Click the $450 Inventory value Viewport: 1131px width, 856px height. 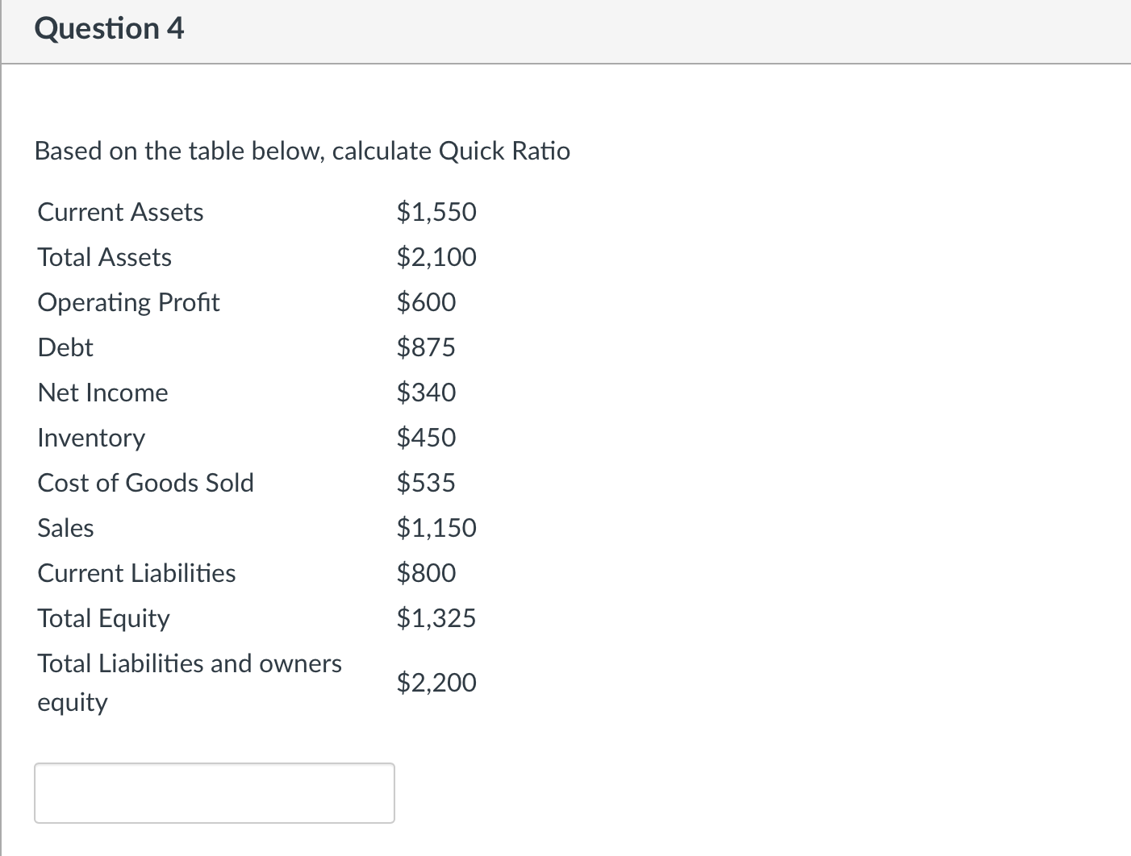click(x=426, y=438)
